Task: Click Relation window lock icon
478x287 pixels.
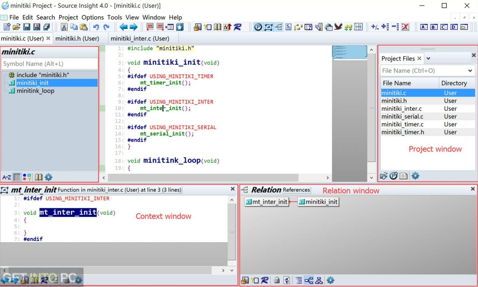Action: coord(277,280)
